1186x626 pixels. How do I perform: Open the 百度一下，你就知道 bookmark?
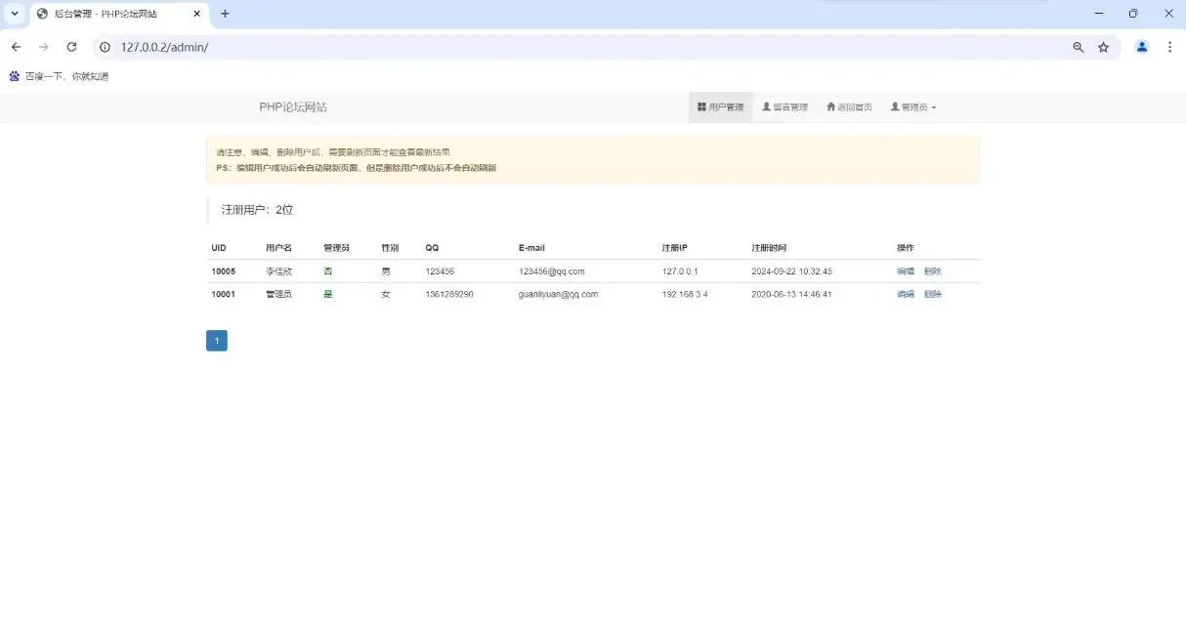[x=66, y=76]
